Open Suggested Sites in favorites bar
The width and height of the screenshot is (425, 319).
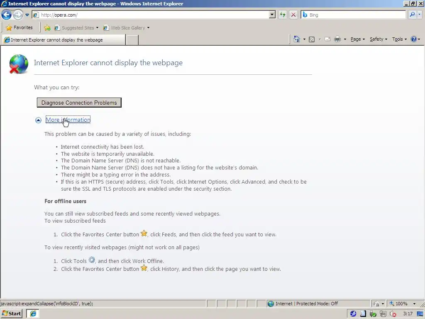coord(76,28)
